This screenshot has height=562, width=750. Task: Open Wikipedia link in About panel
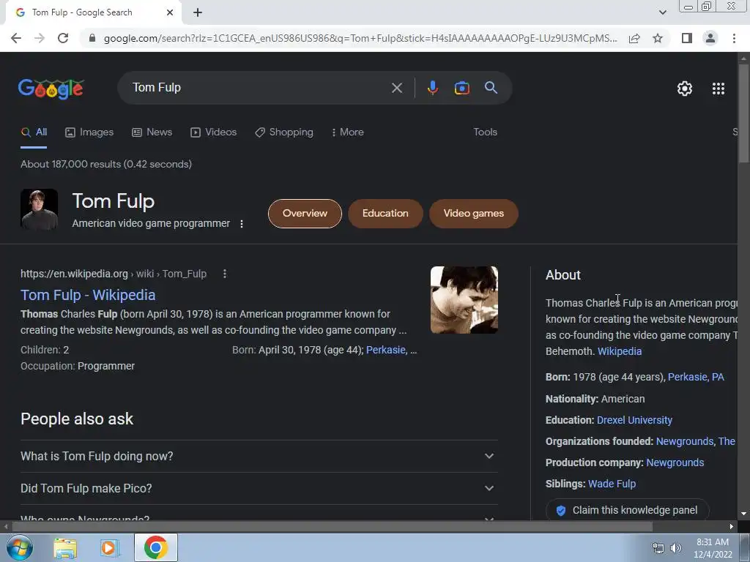(x=620, y=352)
